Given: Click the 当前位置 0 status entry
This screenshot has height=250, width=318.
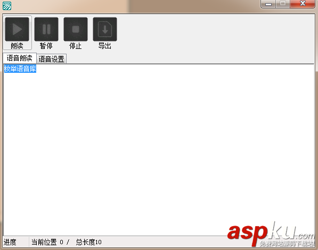Looking at the screenshot, I should 47,242.
